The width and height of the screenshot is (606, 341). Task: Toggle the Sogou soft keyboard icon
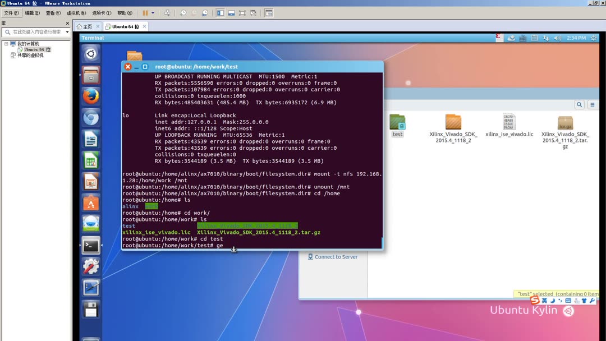(x=568, y=301)
